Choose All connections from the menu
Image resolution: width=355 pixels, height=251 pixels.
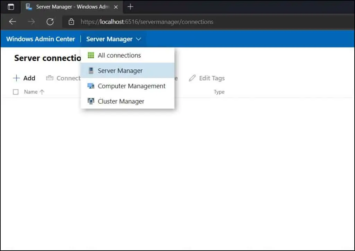click(x=128, y=55)
